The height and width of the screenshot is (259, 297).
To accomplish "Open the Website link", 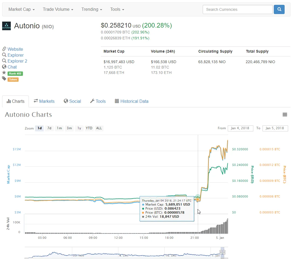I will pos(15,49).
